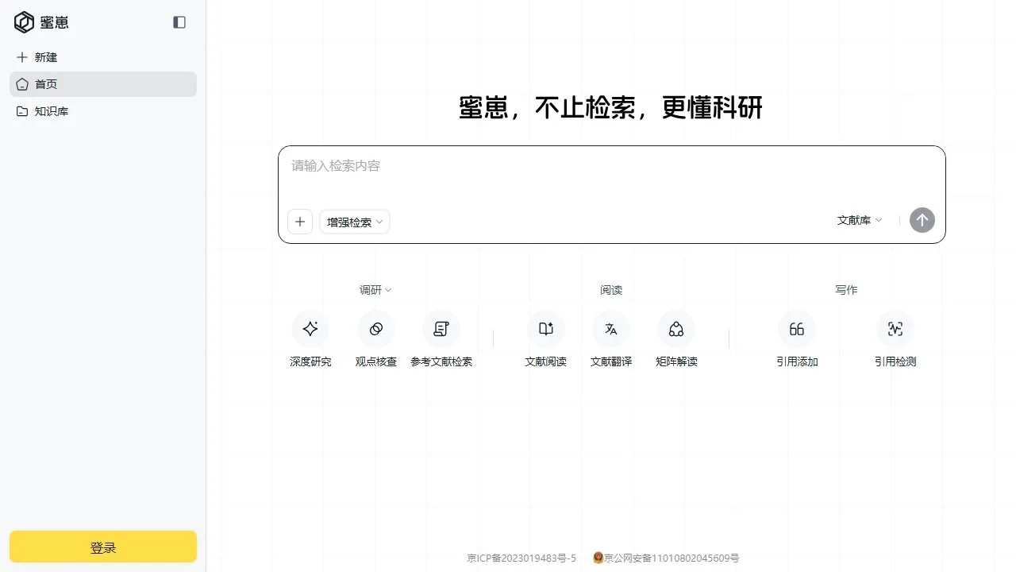Screen dimensions: 1016x572
Task: Expand the 调研 category dropdown
Action: [x=375, y=290]
